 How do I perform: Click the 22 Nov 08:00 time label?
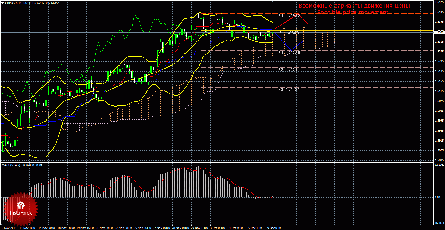(x=123, y=228)
